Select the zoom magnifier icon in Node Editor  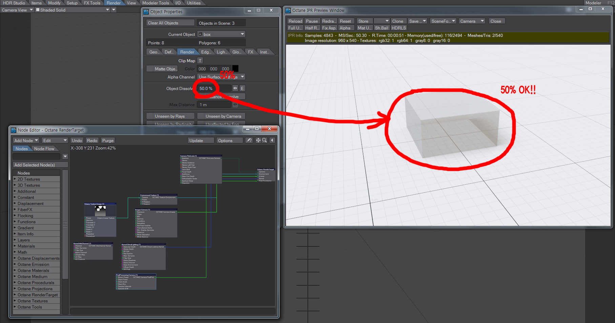click(264, 140)
